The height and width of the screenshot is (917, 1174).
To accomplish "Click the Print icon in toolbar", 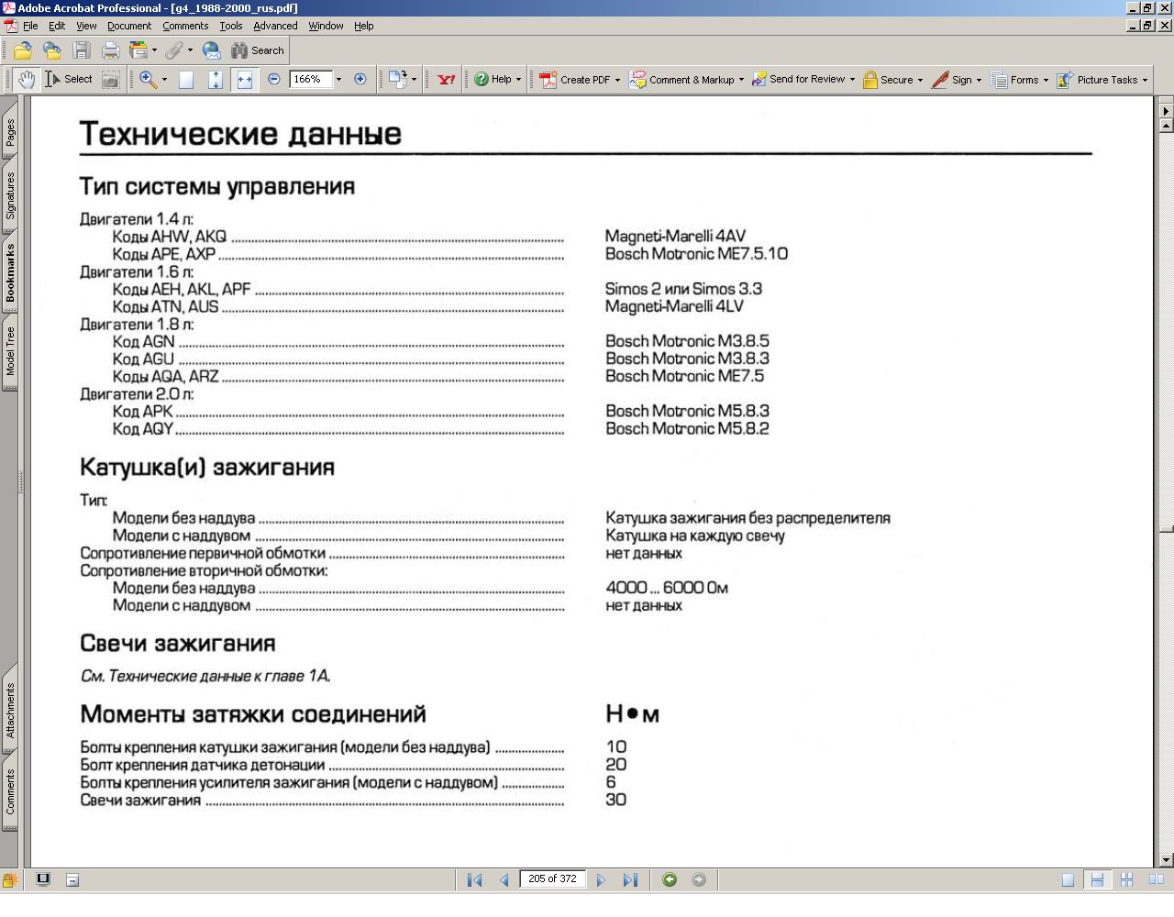I will click(111, 50).
